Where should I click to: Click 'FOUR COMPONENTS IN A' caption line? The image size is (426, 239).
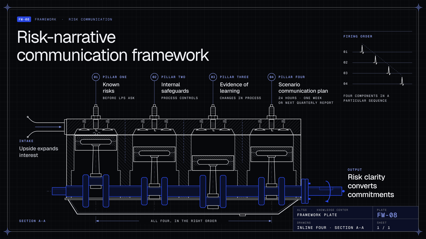point(366,96)
